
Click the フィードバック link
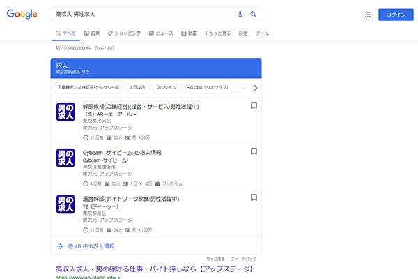click(x=244, y=259)
